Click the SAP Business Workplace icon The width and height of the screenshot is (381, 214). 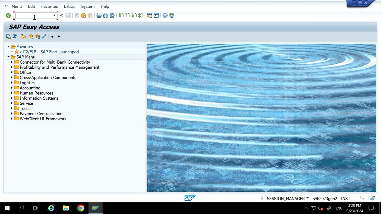pos(23,36)
